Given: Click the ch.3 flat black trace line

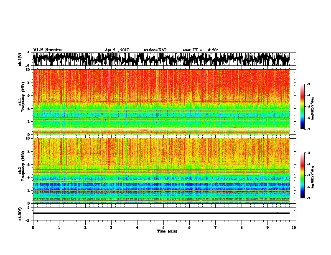Looking at the screenshot, I should click(161, 213).
